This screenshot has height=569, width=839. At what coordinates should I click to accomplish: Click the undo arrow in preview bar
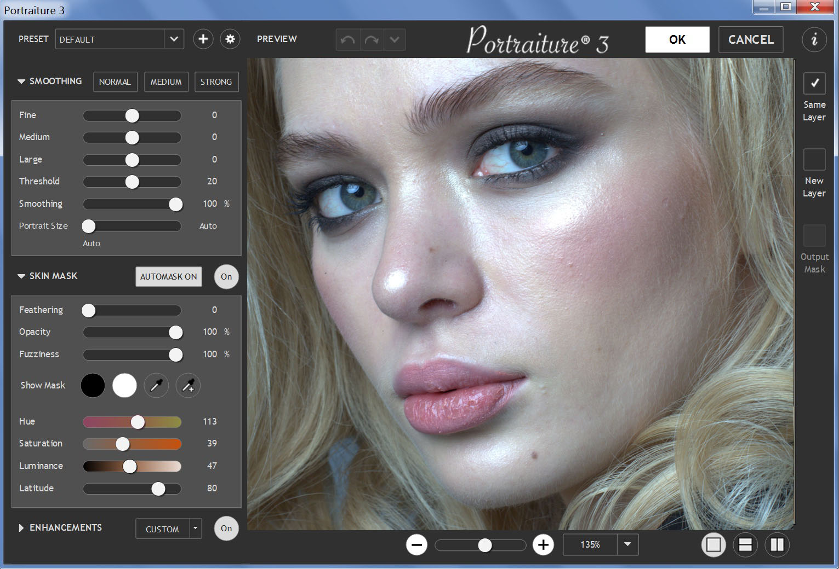tap(348, 40)
